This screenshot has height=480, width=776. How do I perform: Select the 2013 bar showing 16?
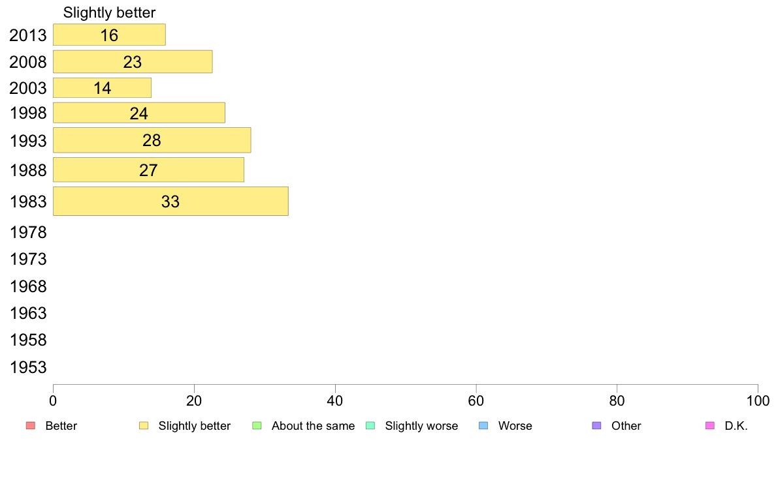click(109, 35)
